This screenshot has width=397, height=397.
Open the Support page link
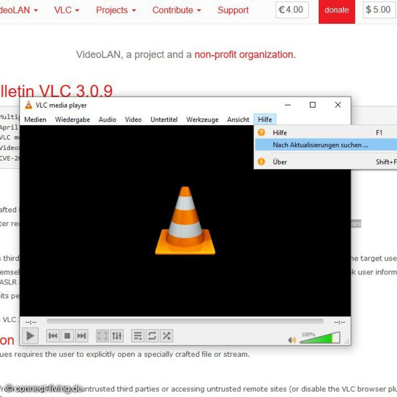233,10
